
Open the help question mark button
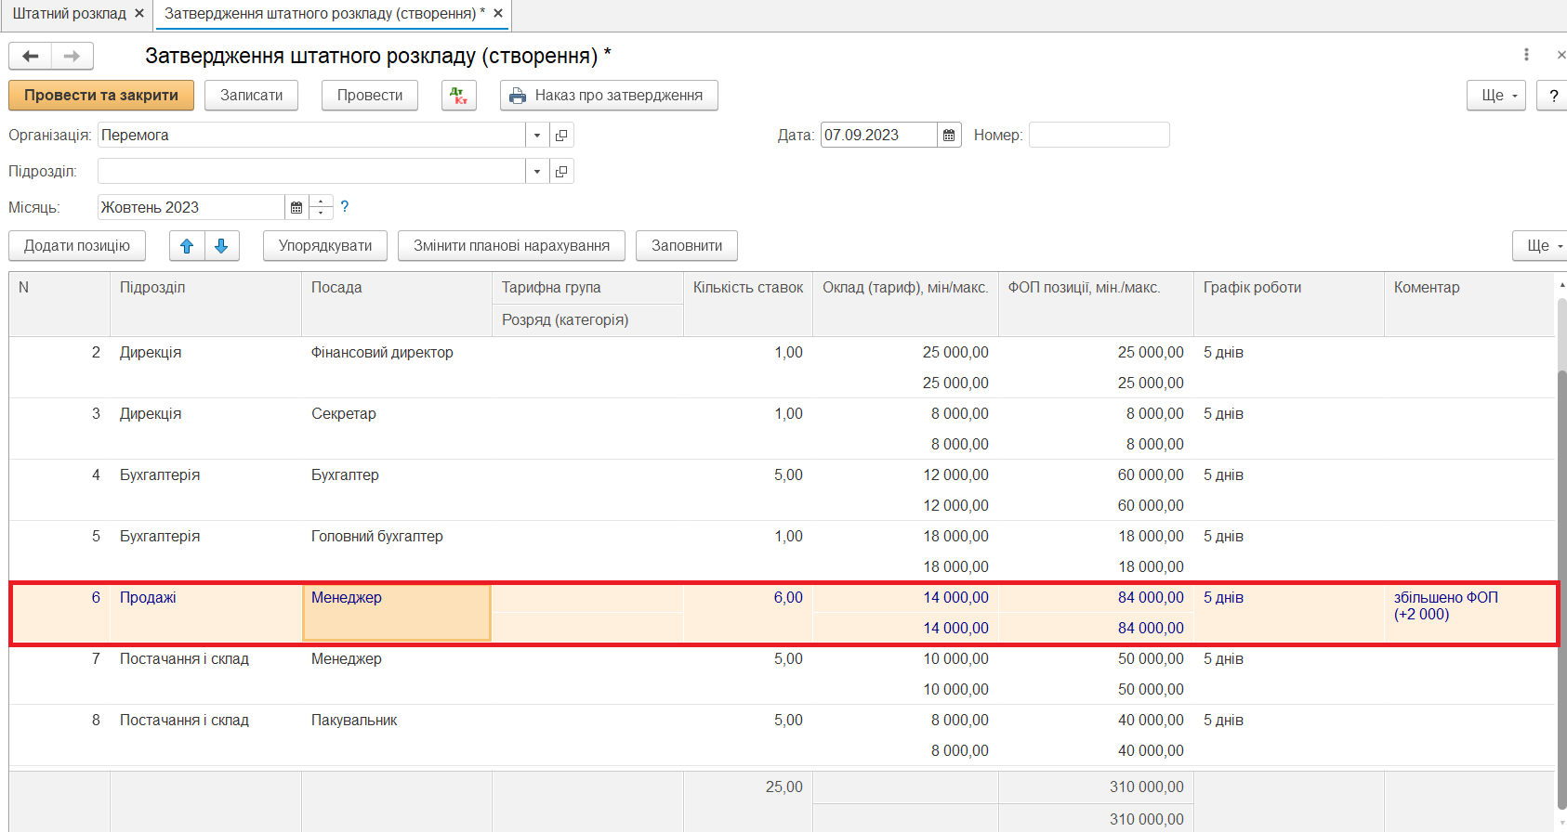coord(1553,96)
